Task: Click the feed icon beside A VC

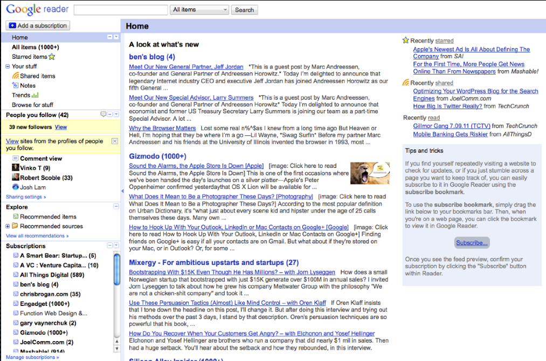Action: tap(16, 265)
